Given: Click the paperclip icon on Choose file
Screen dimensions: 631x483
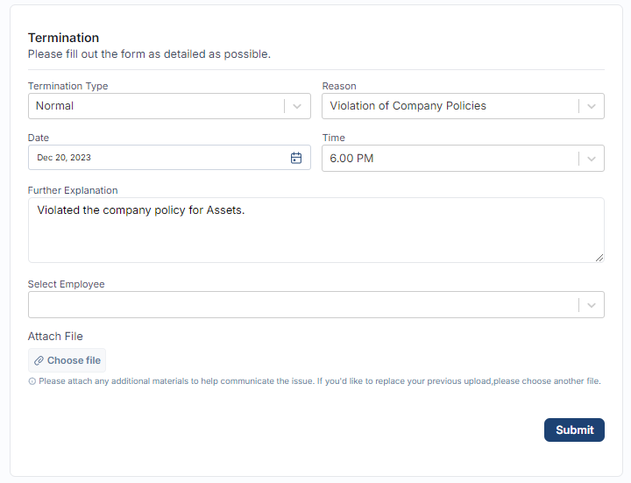Looking at the screenshot, I should click(x=39, y=360).
